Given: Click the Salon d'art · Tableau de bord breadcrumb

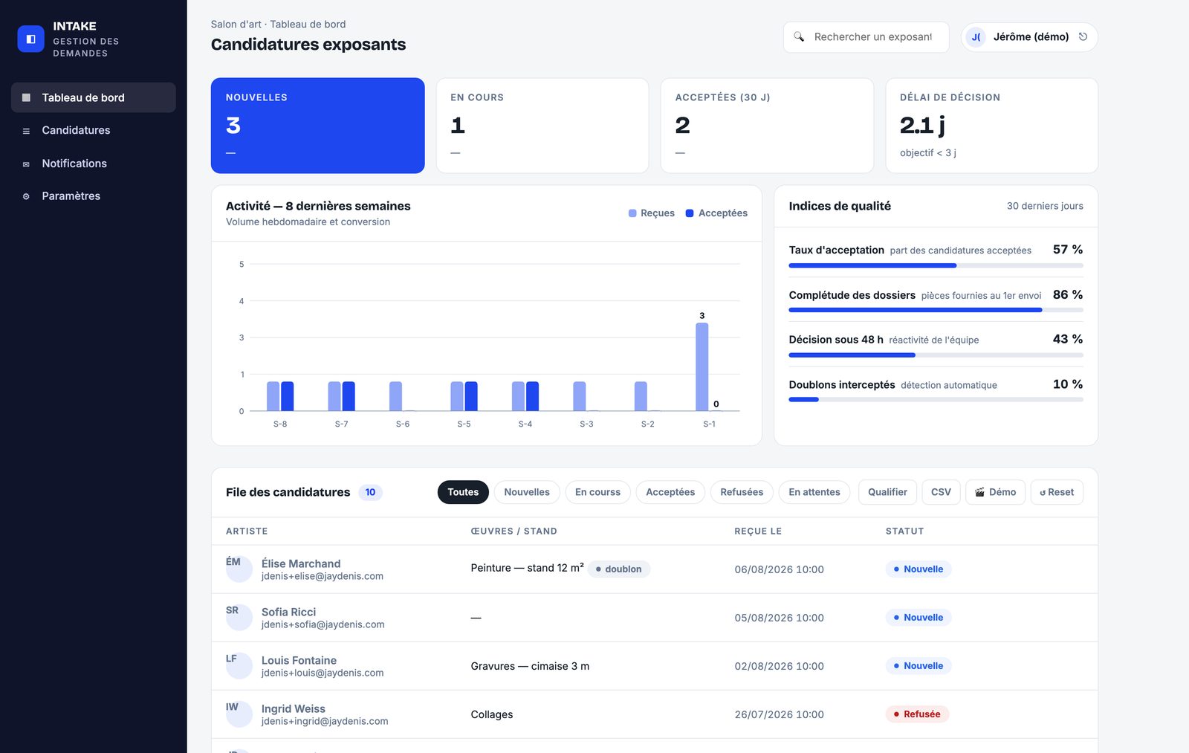Looking at the screenshot, I should 278,25.
